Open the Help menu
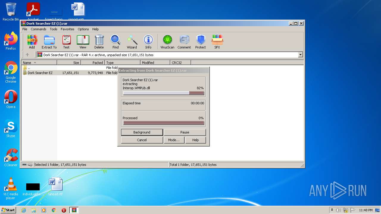The image size is (381, 214). pos(95,29)
